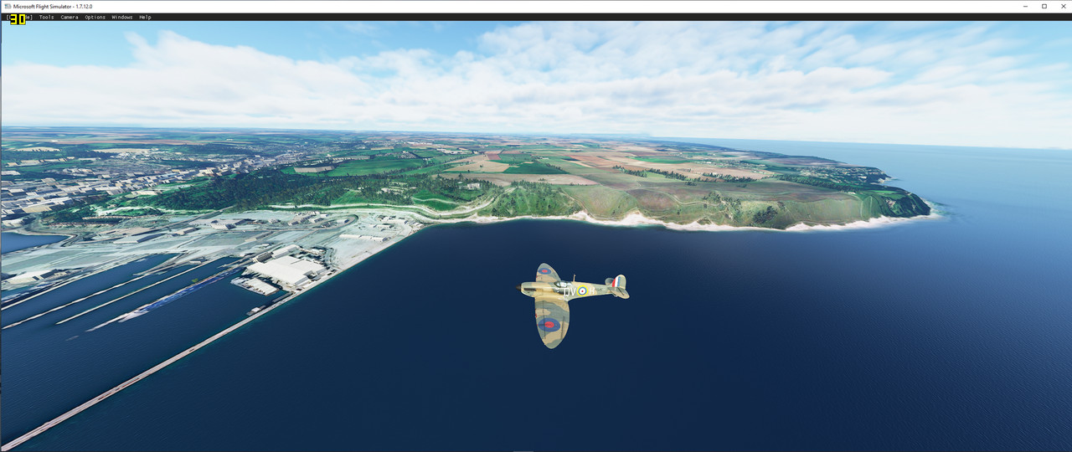Viewport: 1072px width, 452px height.
Task: Click the Microsoft Flight Simulator title bar icon
Action: tap(7, 6)
